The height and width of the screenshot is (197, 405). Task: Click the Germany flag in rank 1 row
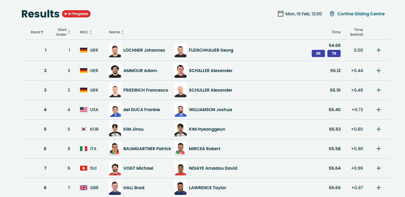[83, 50]
